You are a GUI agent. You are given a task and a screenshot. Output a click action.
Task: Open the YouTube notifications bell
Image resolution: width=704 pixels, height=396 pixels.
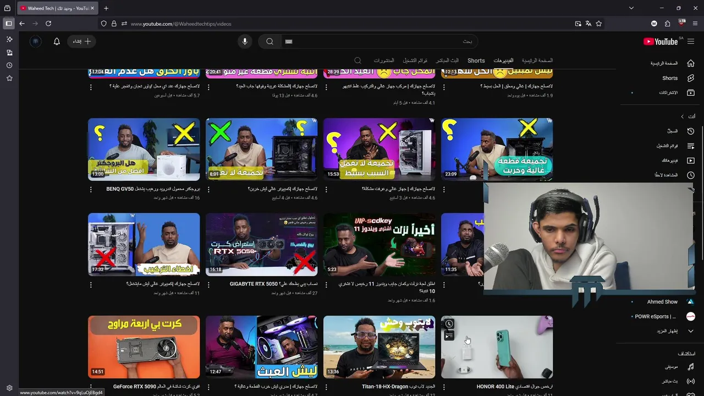[x=57, y=41]
